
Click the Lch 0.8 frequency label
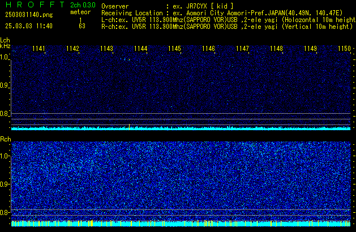pos(5,114)
